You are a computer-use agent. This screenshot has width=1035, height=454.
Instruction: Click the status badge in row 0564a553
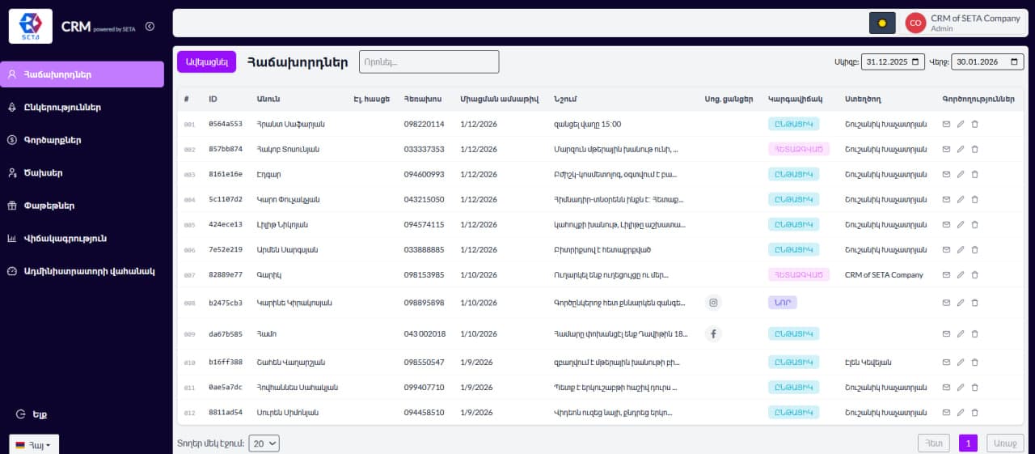click(793, 124)
